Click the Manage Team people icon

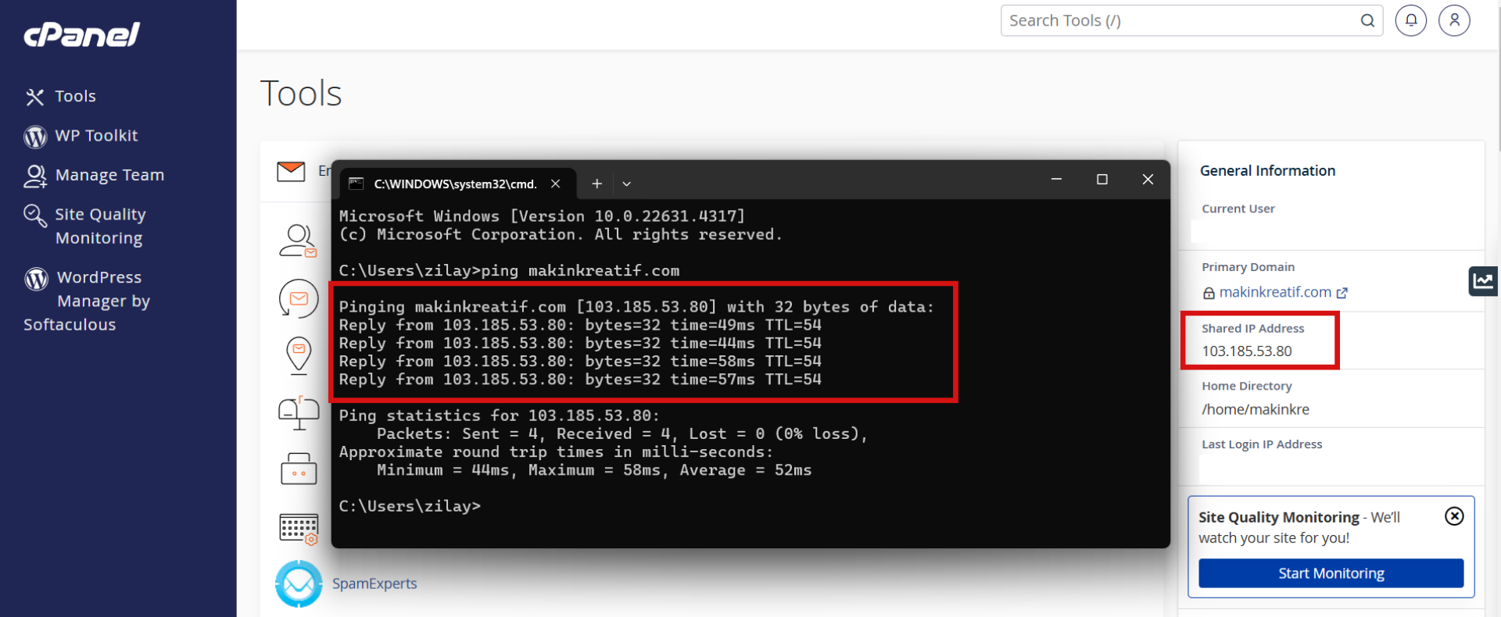pos(35,176)
